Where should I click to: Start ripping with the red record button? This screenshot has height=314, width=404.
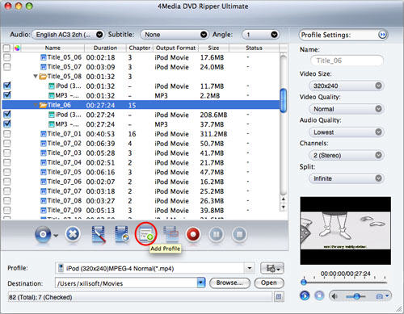tap(193, 234)
